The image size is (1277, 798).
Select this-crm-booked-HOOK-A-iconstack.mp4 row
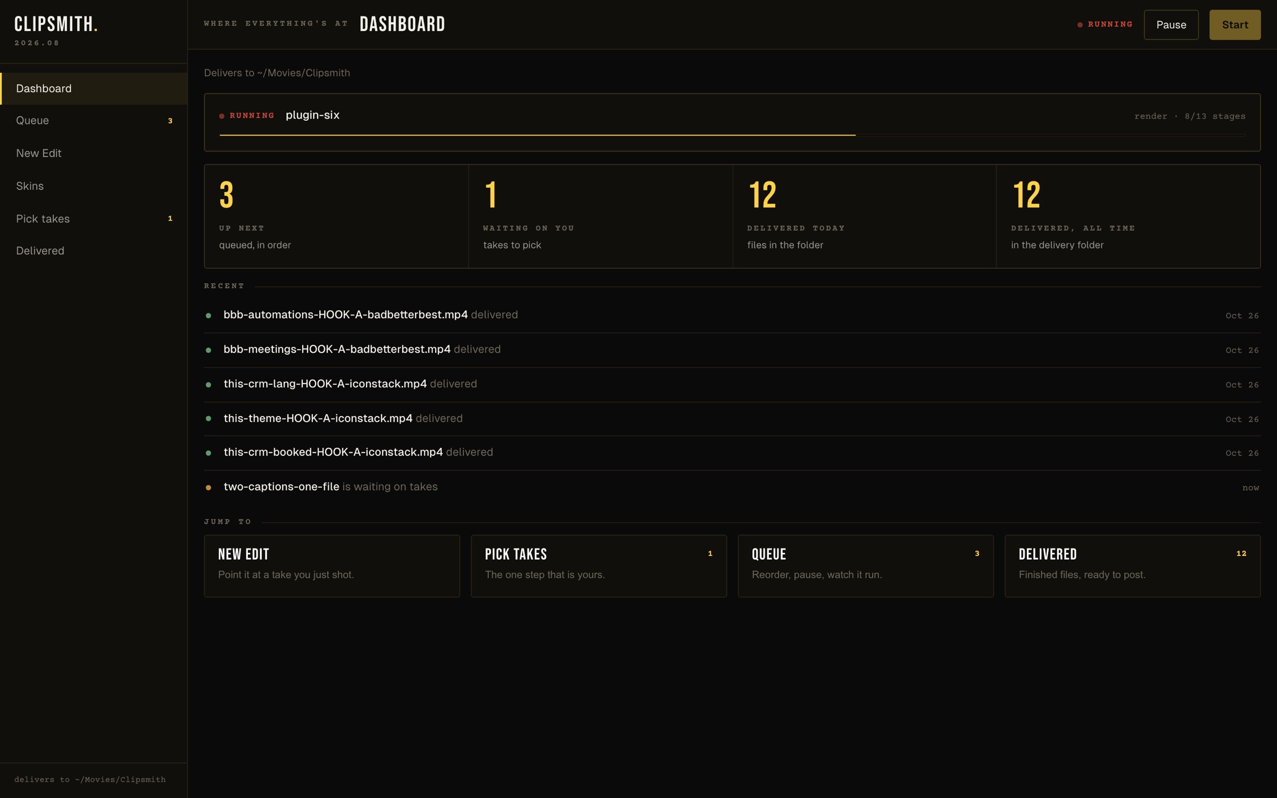pos(732,453)
